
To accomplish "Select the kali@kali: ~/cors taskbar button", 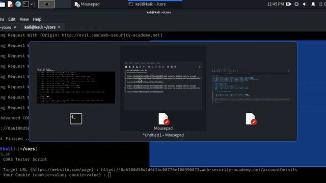I will 155,4.
